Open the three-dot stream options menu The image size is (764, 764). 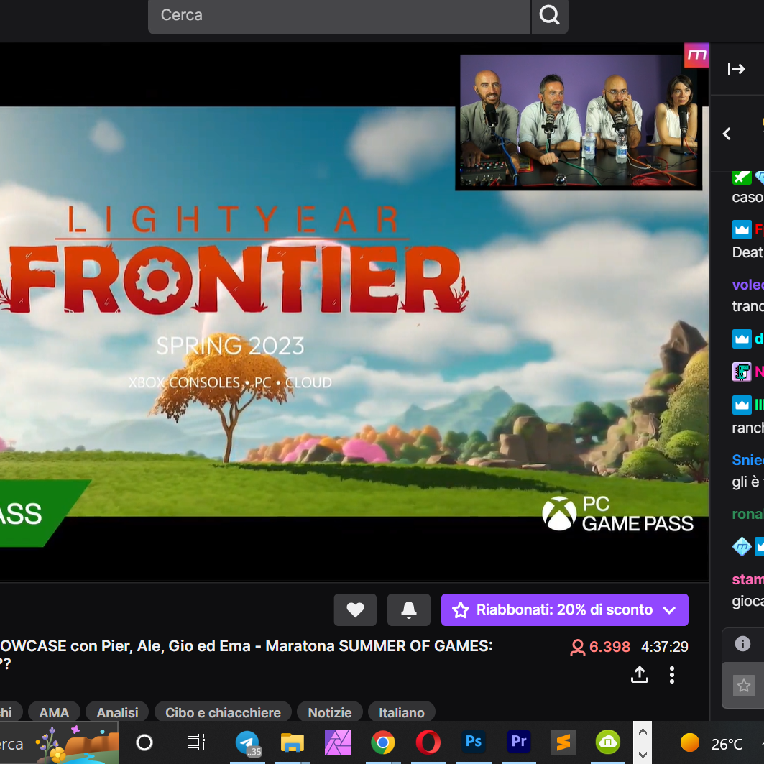point(672,675)
